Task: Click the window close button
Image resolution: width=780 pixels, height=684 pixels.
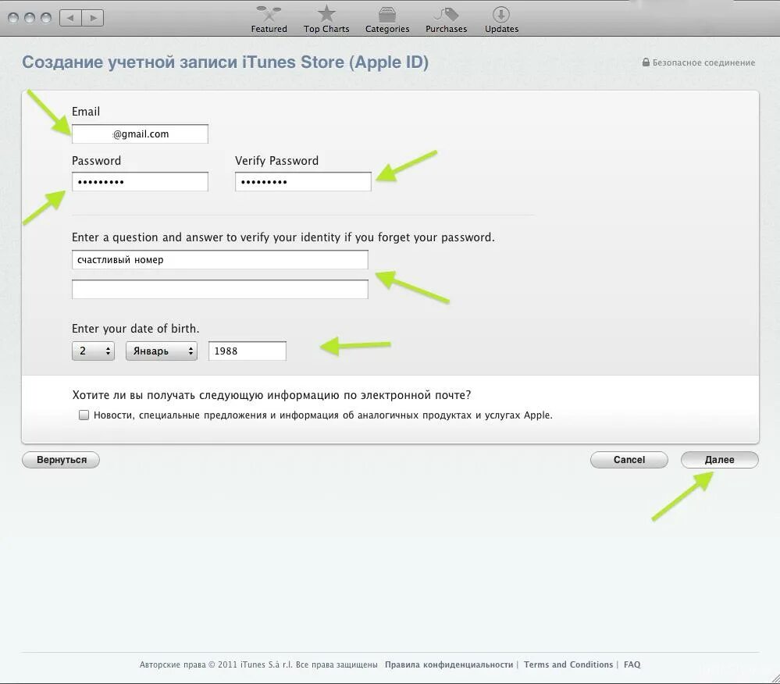Action: pyautogui.click(x=13, y=18)
